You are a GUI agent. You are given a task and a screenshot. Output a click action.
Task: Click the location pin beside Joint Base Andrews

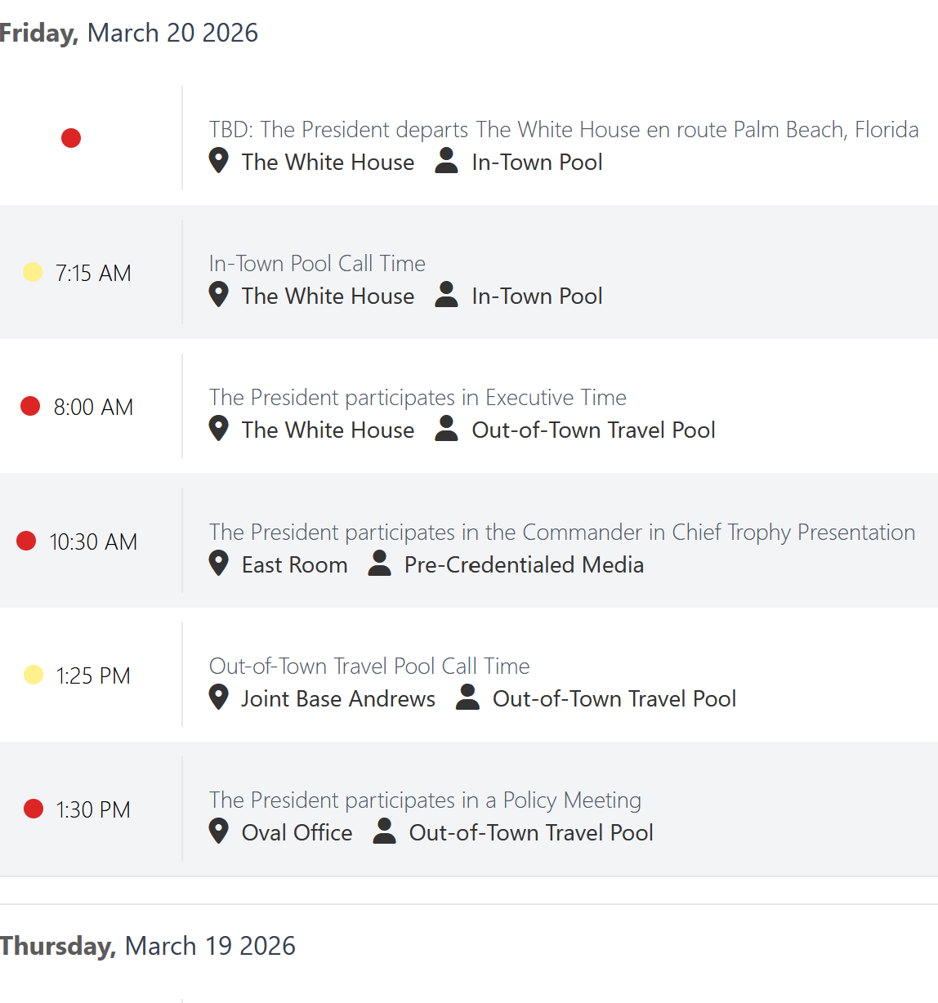218,697
